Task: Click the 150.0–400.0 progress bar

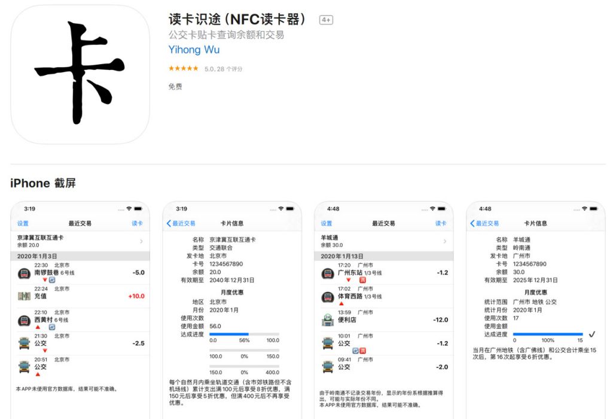Action: [245, 366]
